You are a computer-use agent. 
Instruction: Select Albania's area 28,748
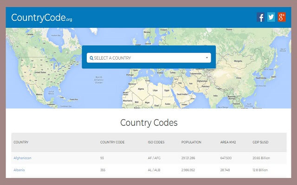pyautogui.click(x=225, y=170)
